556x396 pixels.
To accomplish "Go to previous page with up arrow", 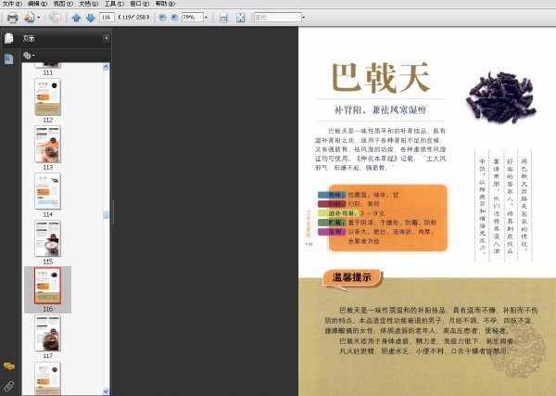I will [76, 18].
